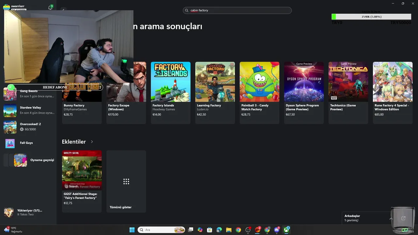Click the pop-out icon beside Arkadaşlar

tap(403, 218)
